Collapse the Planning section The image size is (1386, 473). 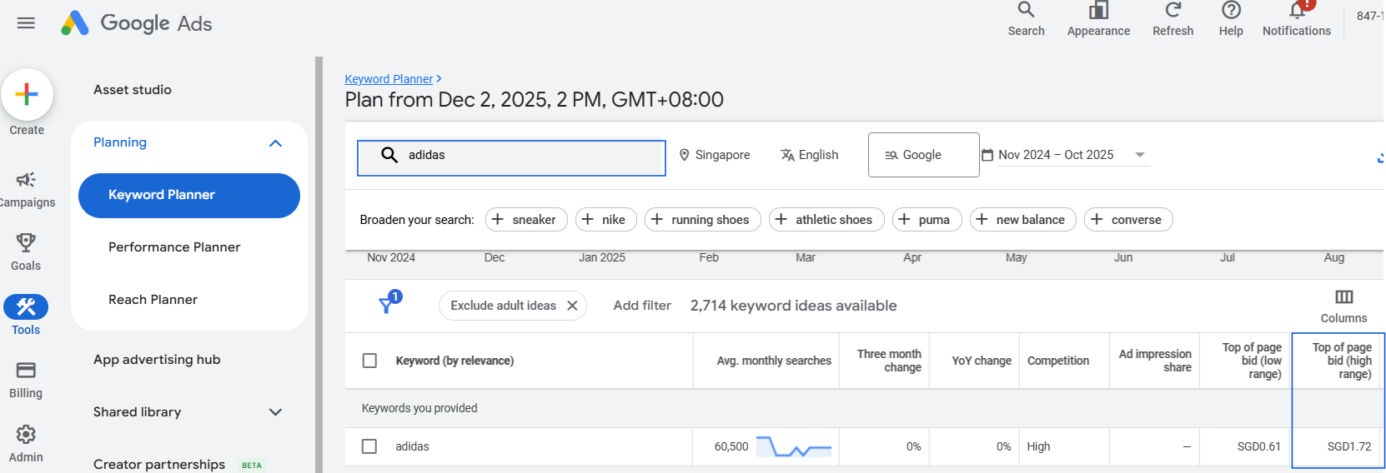276,143
